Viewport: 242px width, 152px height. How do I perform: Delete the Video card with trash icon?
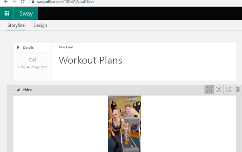point(238,89)
